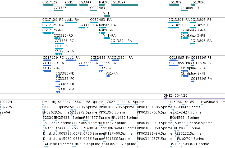Viewport: 225px width, 148px height.
Task: Select the CG13896-RA transcript
Action: pyautogui.click(x=192, y=43)
